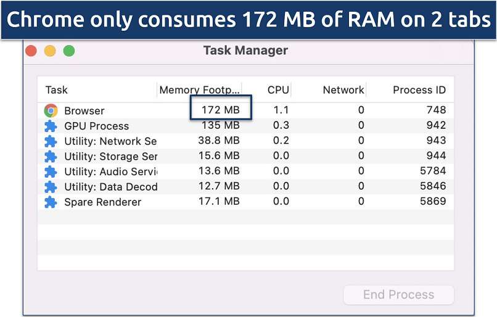Click the 15.6 MB memory value
This screenshot has width=497, height=317.
pos(219,155)
